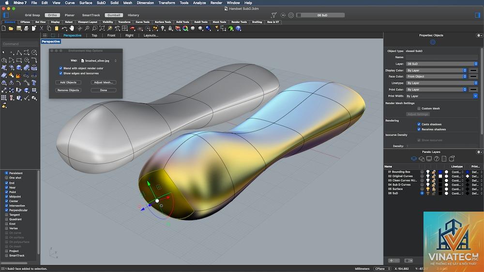Click the left sidebar toggle icon
This screenshot has width=484, height=272.
pos(6,15)
